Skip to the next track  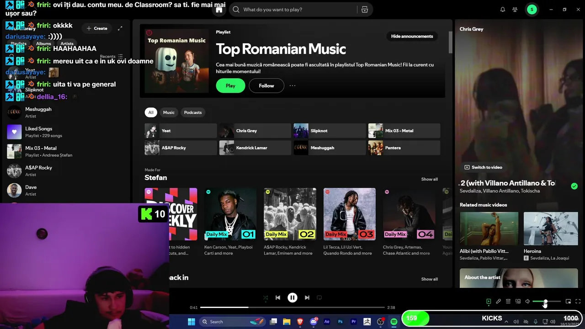point(307,297)
